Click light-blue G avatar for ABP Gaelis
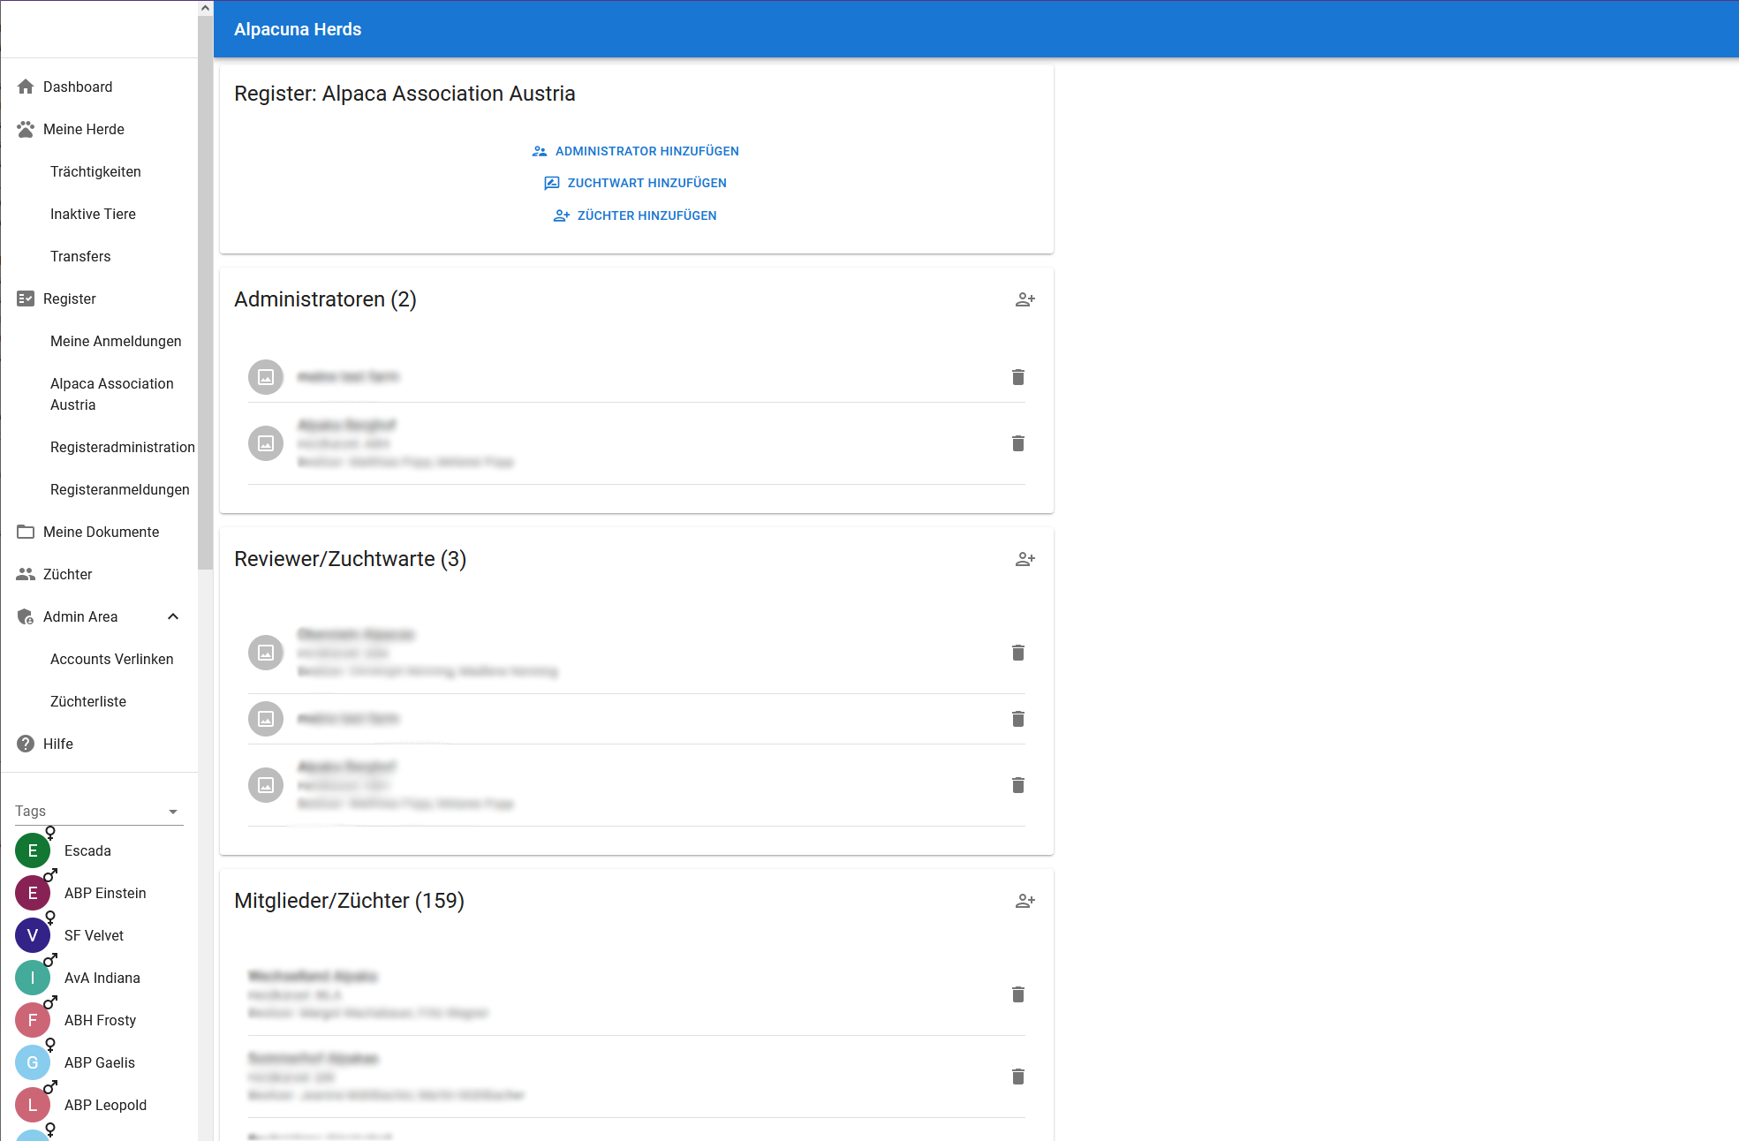The width and height of the screenshot is (1739, 1141). [33, 1062]
